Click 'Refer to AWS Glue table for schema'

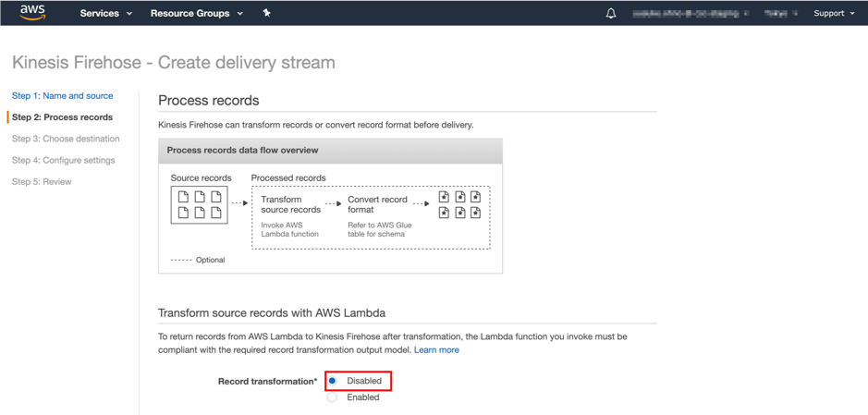[x=380, y=229]
